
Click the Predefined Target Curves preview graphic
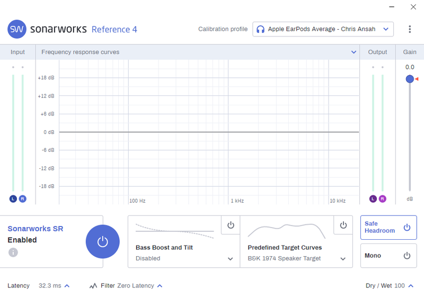click(286, 231)
